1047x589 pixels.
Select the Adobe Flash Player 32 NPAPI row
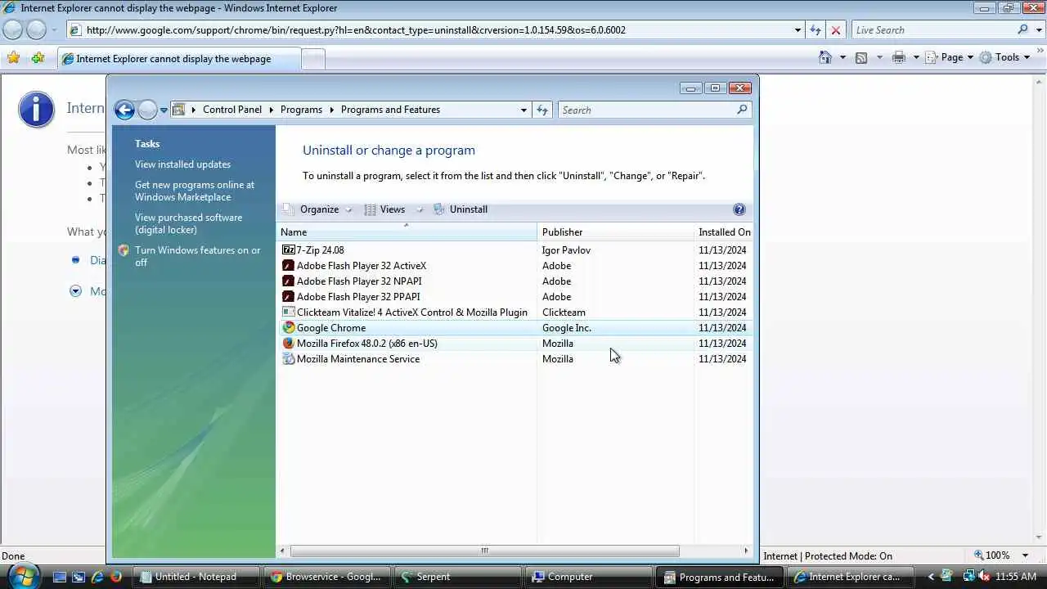(x=514, y=281)
